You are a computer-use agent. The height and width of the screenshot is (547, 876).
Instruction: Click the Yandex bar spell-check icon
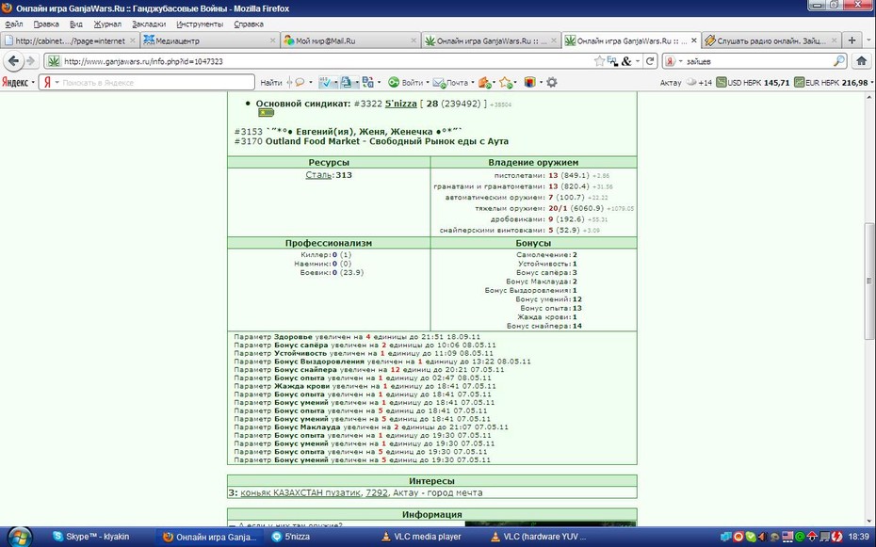tap(325, 83)
